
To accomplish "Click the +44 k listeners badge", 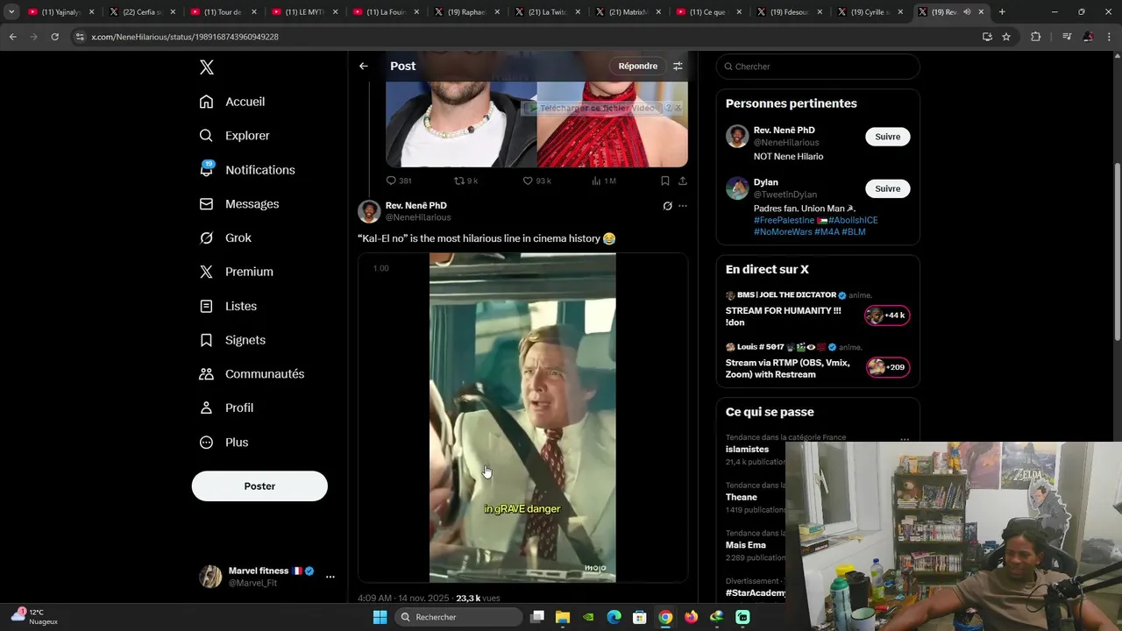I will [886, 315].
